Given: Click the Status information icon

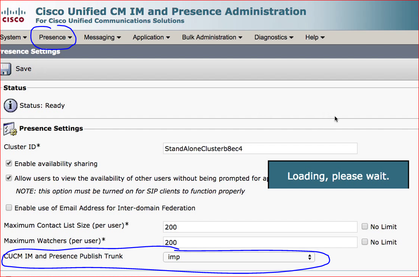Looking at the screenshot, I should [x=10, y=106].
